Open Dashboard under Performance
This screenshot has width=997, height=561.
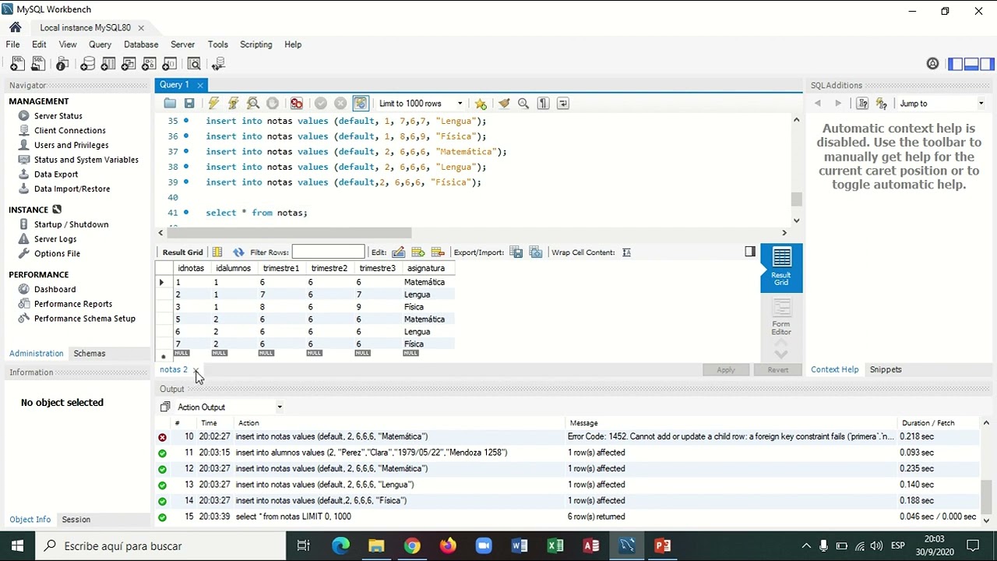click(x=55, y=289)
